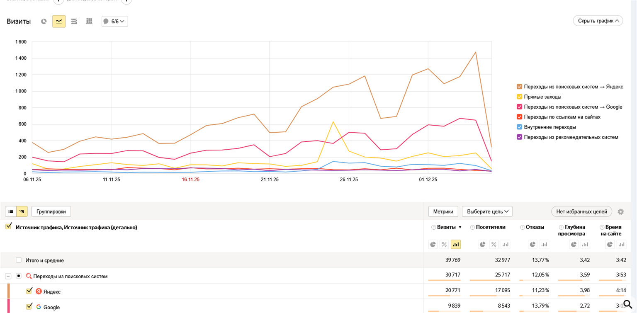
Task: Click the Метрики button
Action: (443, 211)
